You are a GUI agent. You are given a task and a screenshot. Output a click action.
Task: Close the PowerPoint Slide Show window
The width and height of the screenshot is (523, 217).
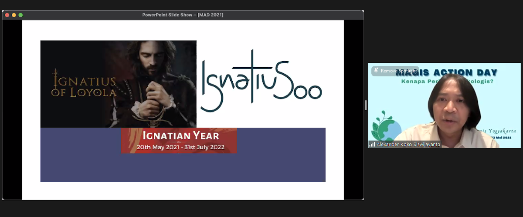[x=7, y=15]
